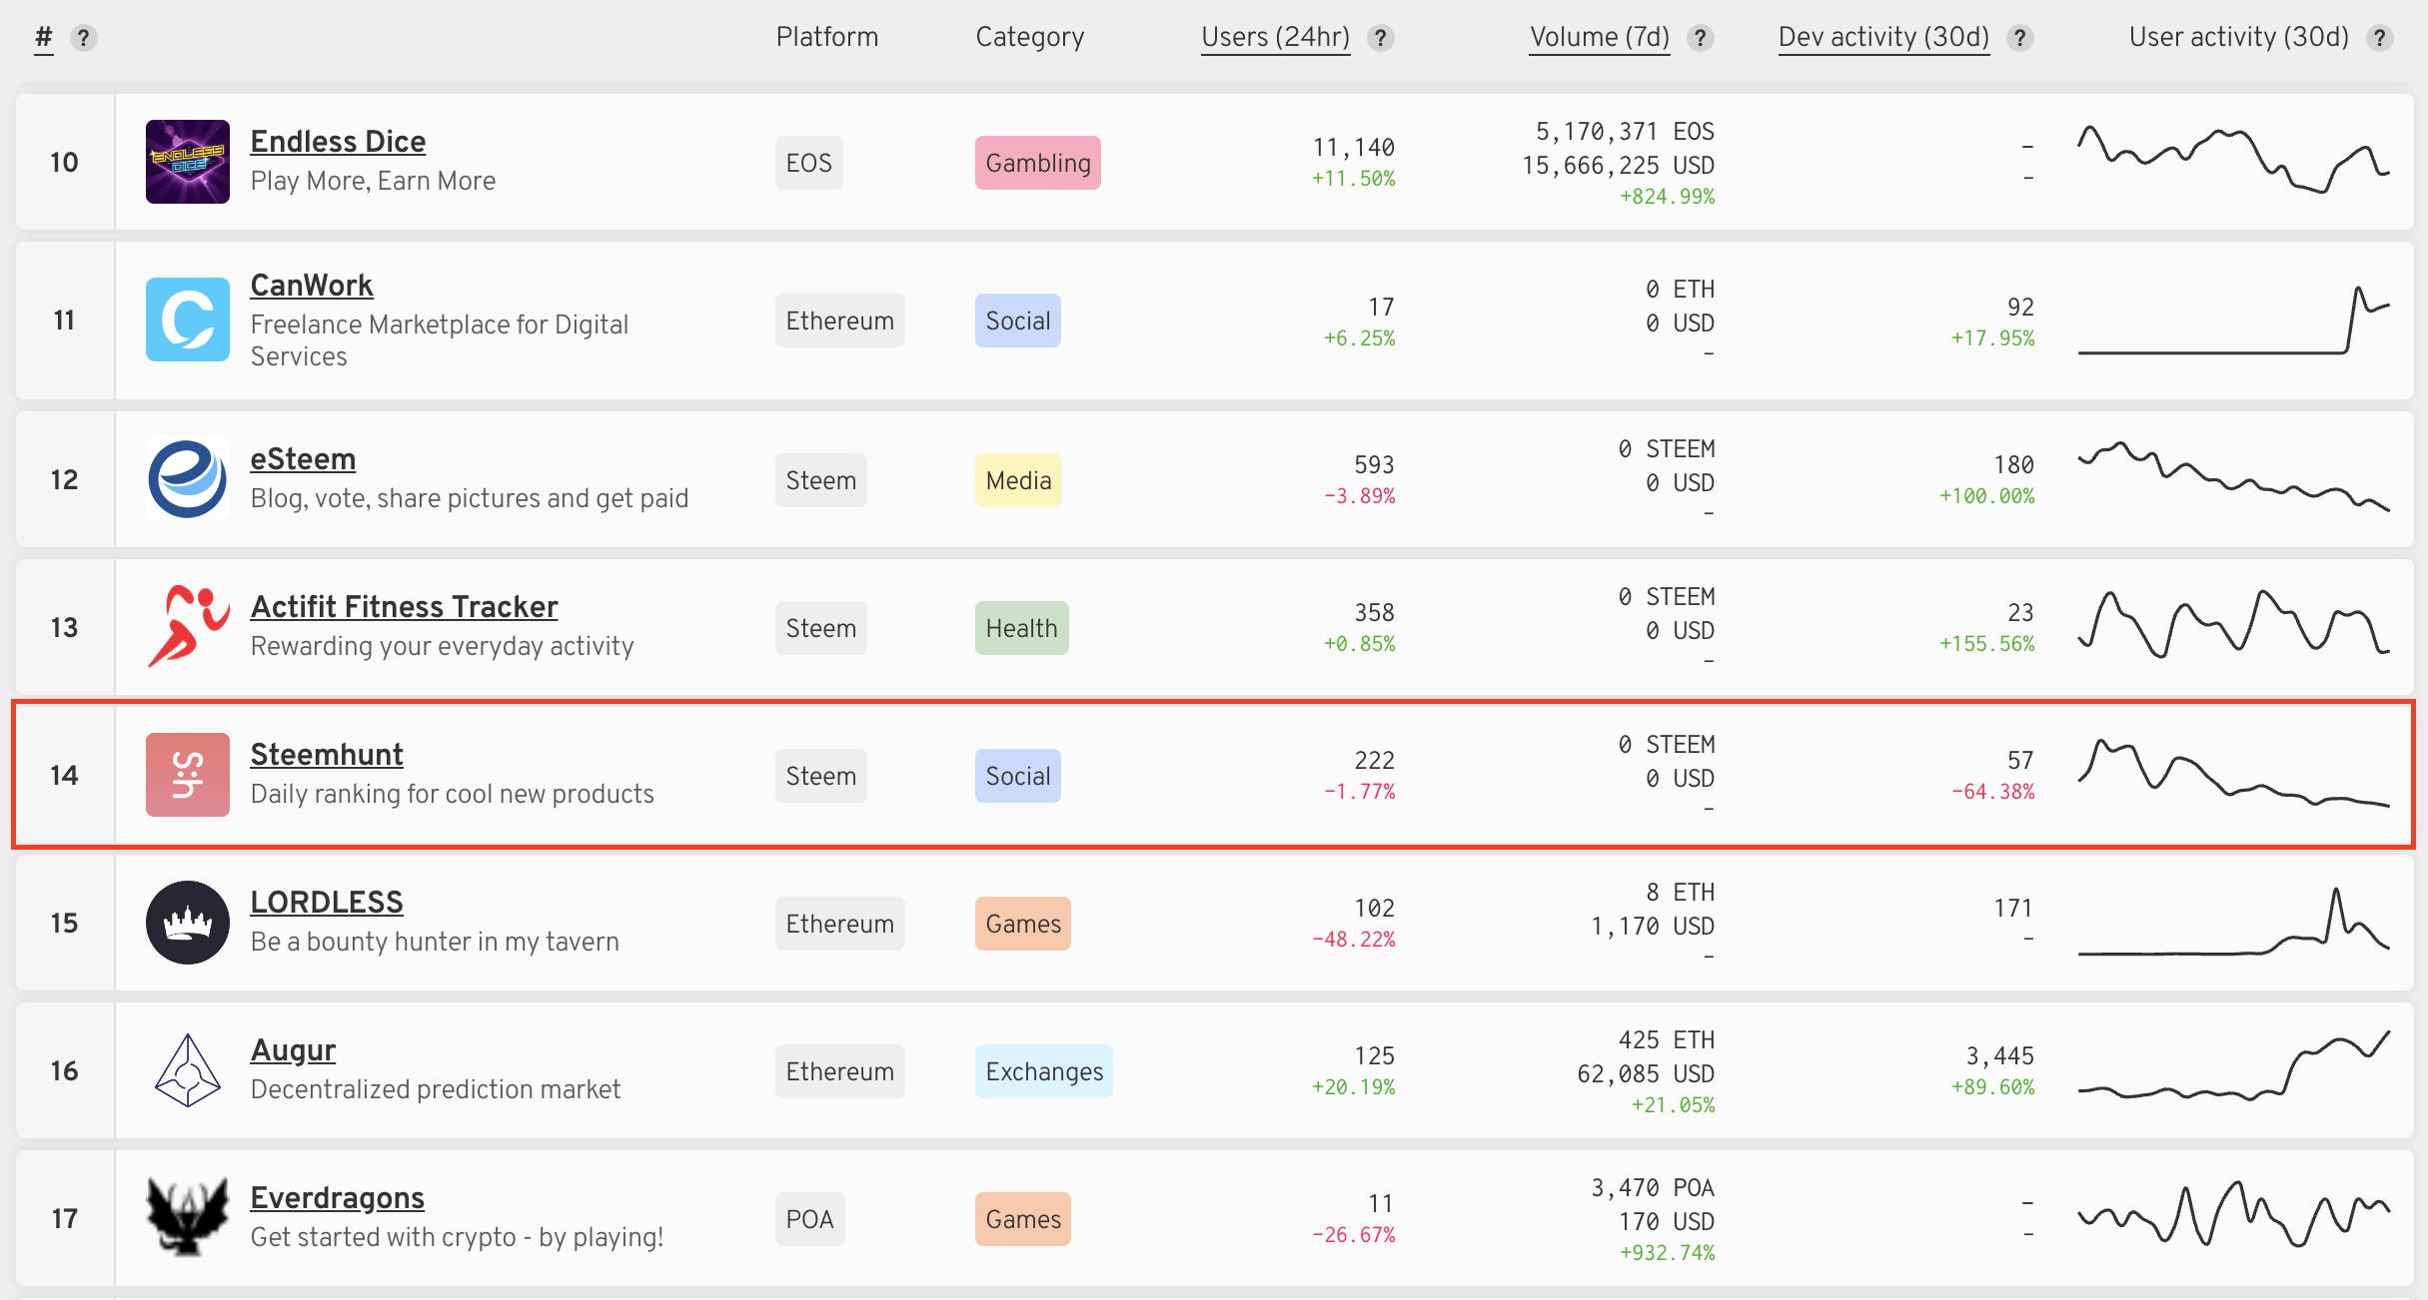Screen dimensions: 2428x1300
Task: Click the EOS platform tag for Endless Dice
Action: (809, 163)
